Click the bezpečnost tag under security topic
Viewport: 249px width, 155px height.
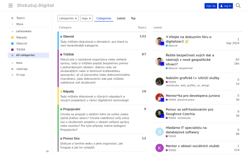tap(186, 68)
